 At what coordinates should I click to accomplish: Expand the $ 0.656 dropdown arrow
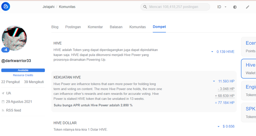(x=218, y=126)
